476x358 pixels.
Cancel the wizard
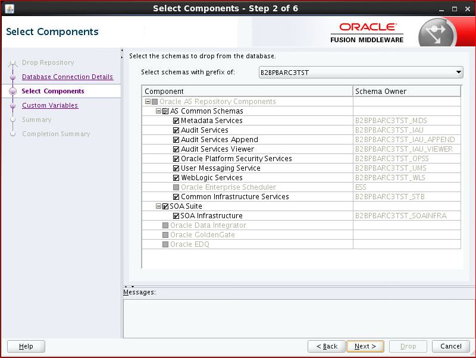[451, 347]
